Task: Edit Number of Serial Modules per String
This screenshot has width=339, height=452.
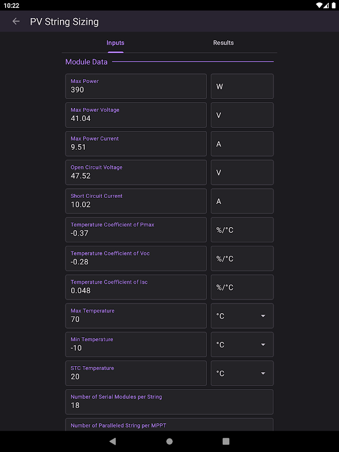Action: pyautogui.click(x=169, y=402)
